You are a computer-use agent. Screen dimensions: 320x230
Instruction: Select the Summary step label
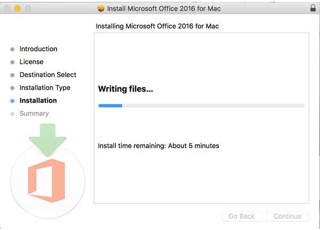34,113
